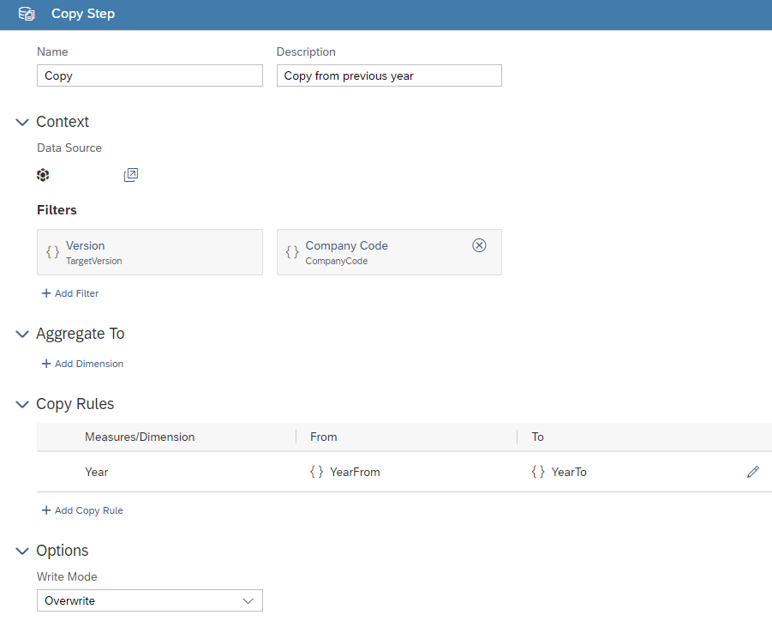Select the Name input field

(149, 75)
